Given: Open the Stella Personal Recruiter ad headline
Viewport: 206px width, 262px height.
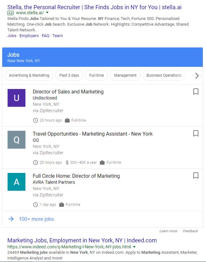Looking at the screenshot, I should point(94,7).
